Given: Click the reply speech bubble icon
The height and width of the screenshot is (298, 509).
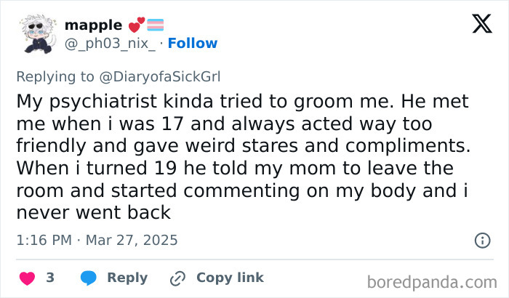Looking at the screenshot, I should [88, 278].
